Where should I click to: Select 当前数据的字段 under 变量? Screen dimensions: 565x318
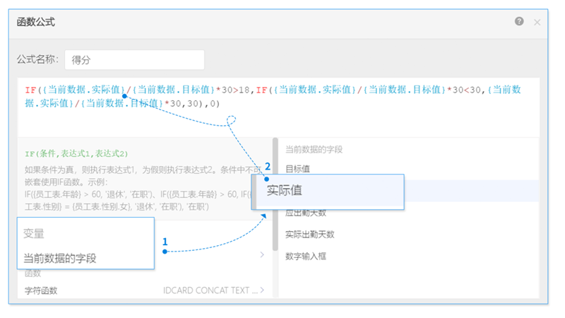click(x=60, y=258)
